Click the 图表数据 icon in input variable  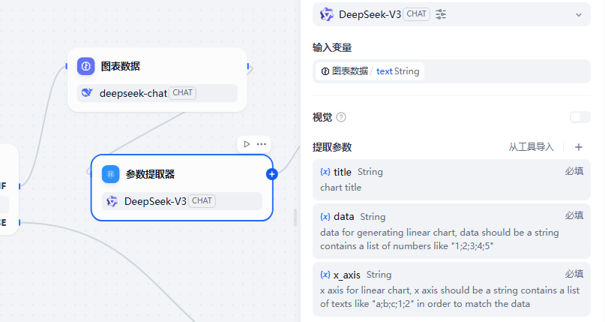coord(325,71)
